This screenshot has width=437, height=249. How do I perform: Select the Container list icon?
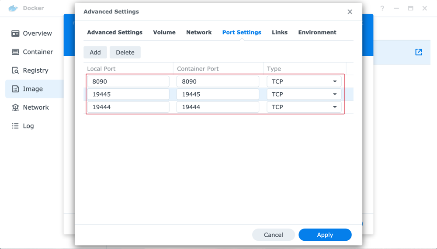coord(15,52)
